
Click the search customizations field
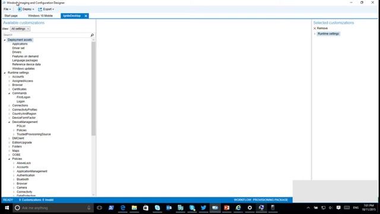pyautogui.click(x=46, y=35)
